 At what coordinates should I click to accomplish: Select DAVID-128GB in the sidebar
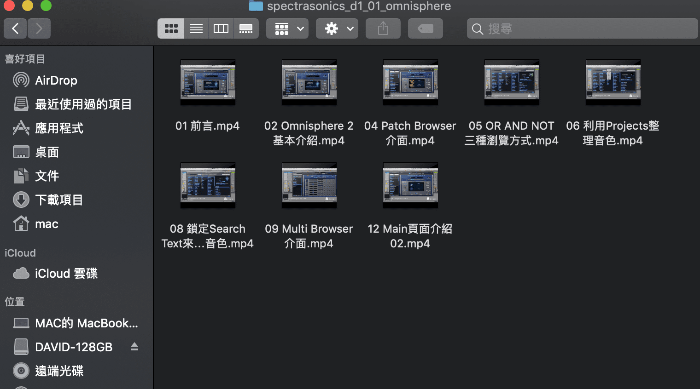pos(74,347)
